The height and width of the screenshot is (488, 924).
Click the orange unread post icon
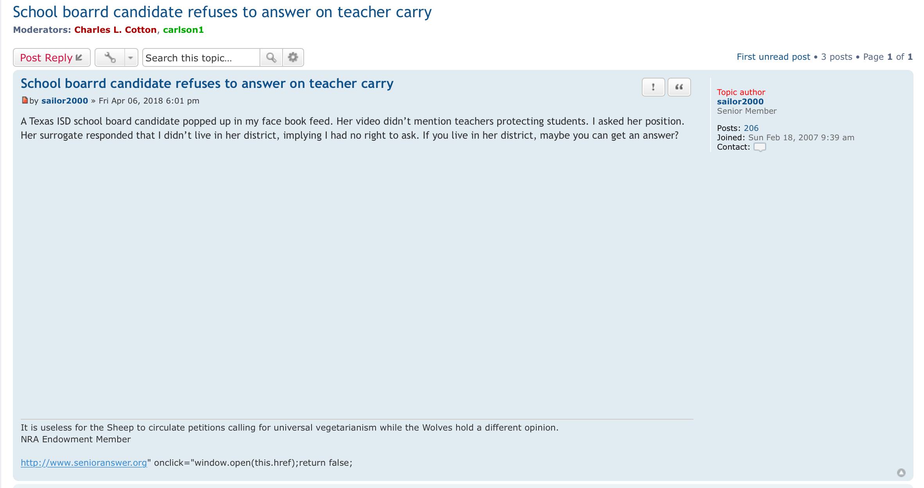(x=25, y=100)
